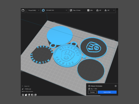
Task: Select the empty ring model at bottom right
Action: click(x=91, y=70)
